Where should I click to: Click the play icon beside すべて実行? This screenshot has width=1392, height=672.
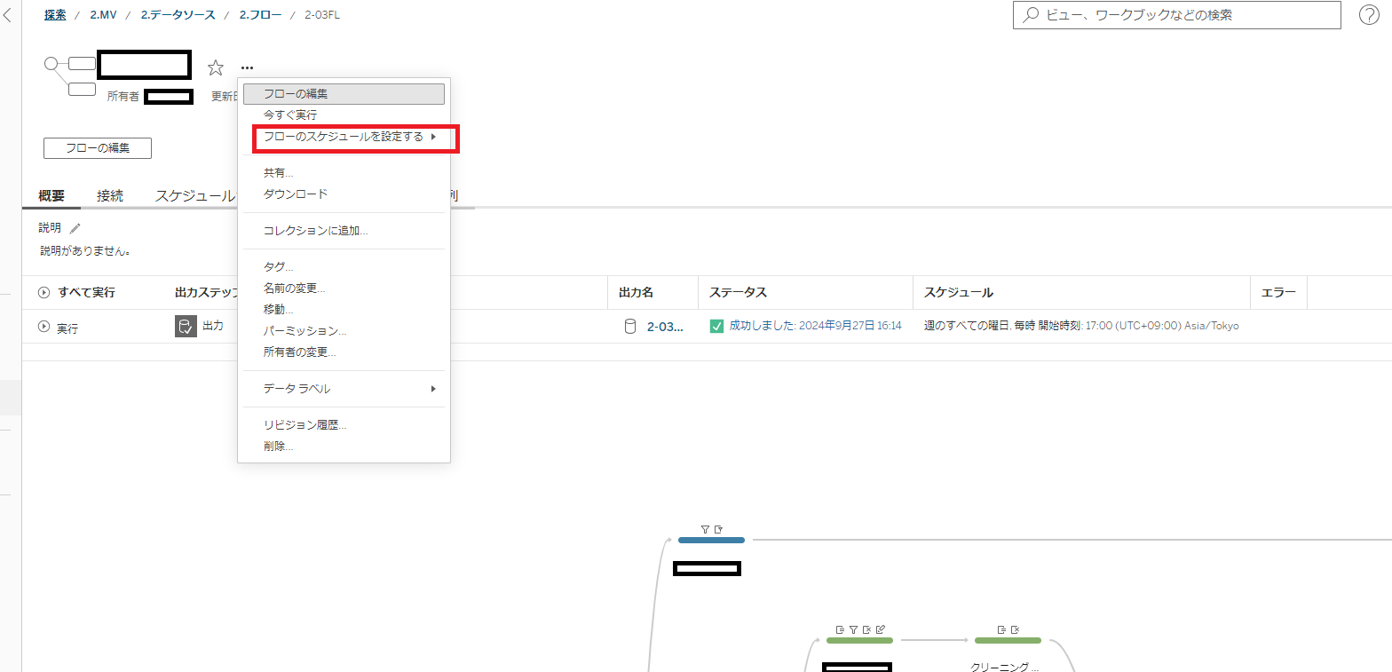click(x=44, y=292)
